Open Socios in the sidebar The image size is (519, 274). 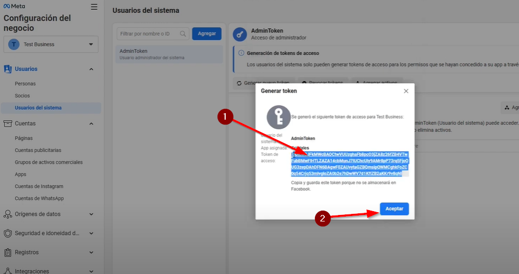[x=22, y=96]
